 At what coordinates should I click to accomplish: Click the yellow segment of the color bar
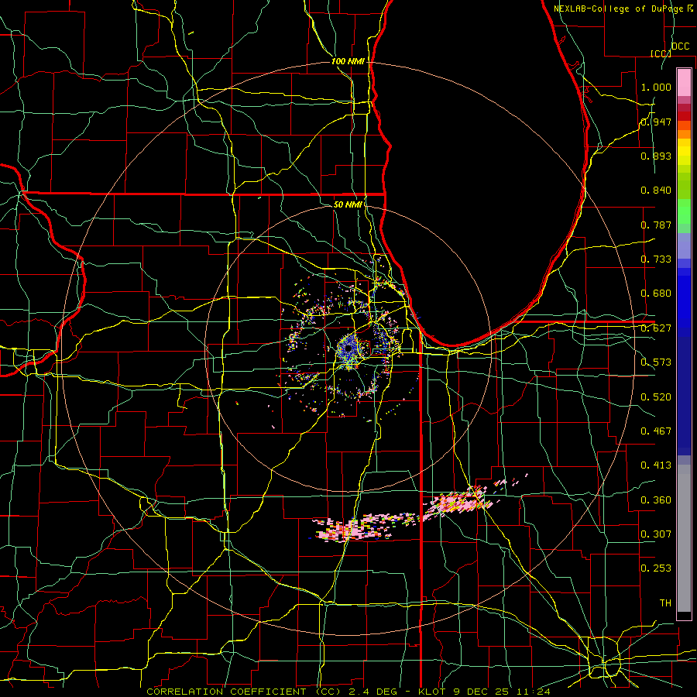point(684,152)
